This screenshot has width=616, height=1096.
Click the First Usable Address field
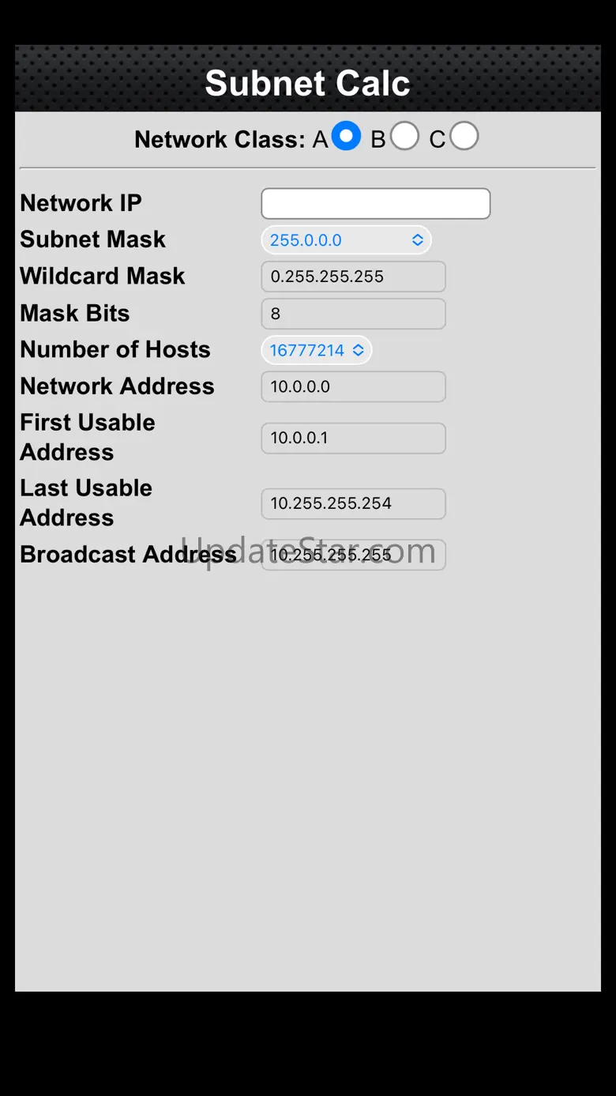coord(353,438)
